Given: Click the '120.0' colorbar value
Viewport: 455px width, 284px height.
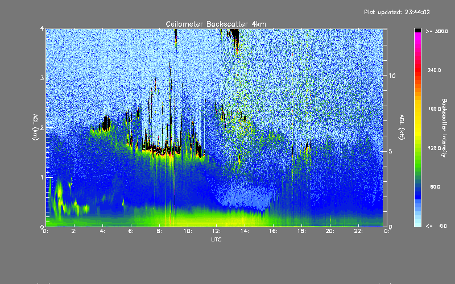Looking at the screenshot, I should click(x=435, y=148).
